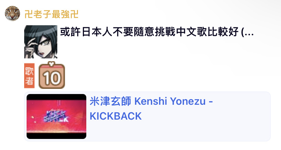Screen dimensions: 281x150
Task: Click the 中文歌 words in post title
Action: [x=192, y=32]
